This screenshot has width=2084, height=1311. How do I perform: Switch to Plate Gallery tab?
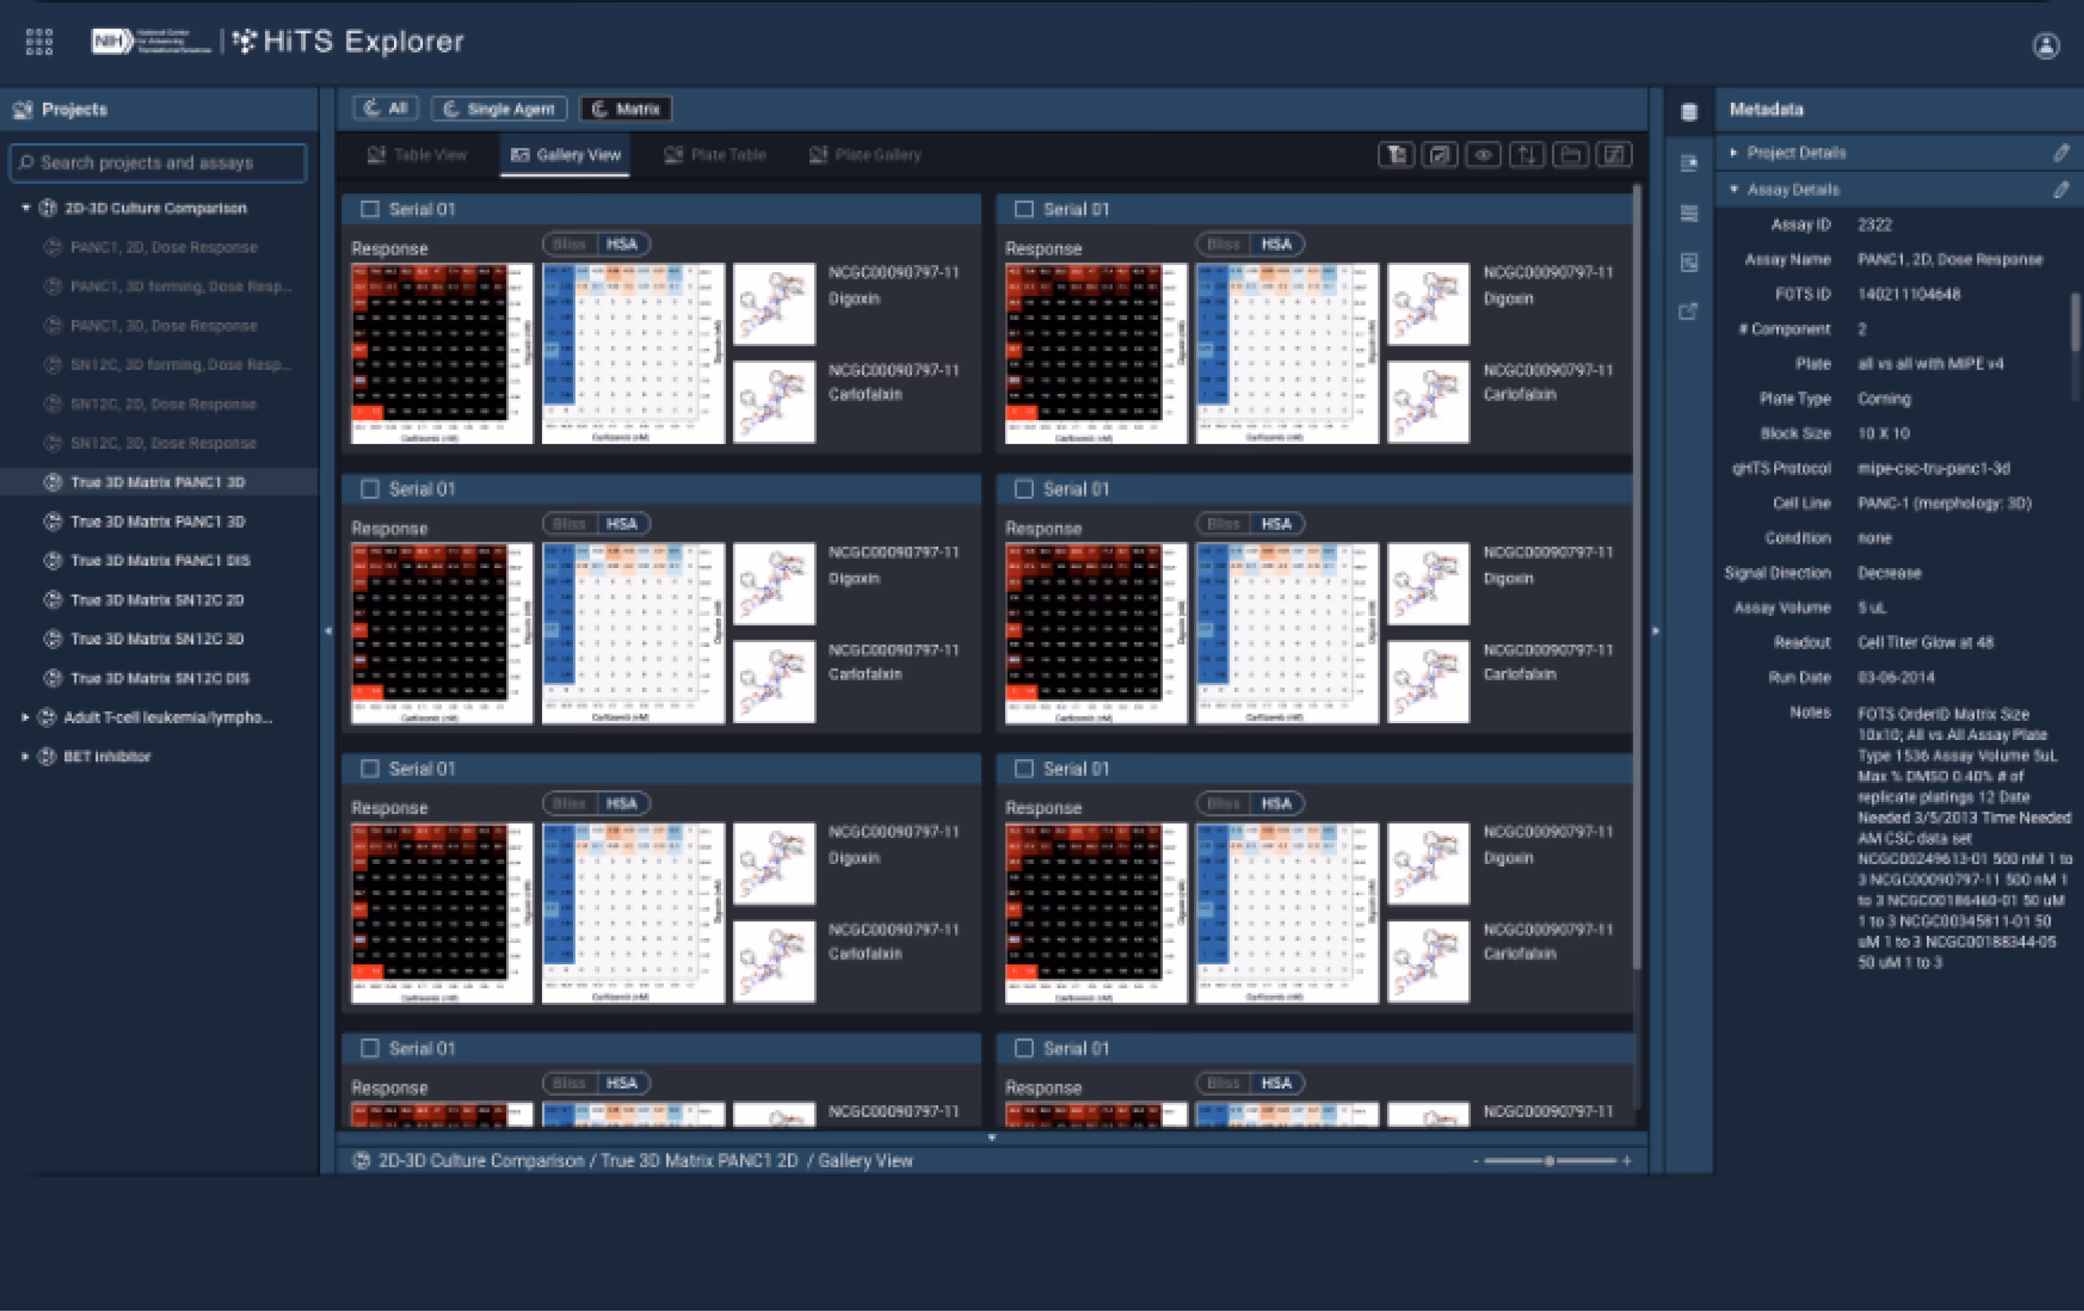[865, 155]
